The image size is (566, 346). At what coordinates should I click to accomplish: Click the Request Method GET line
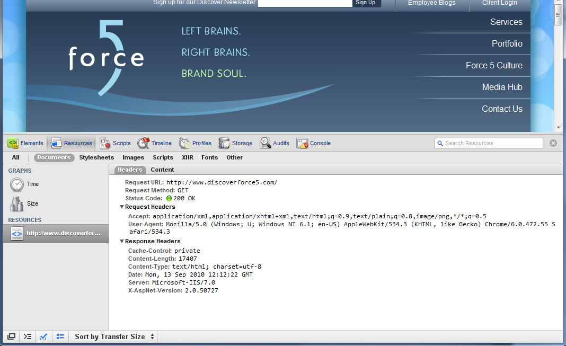pos(157,190)
